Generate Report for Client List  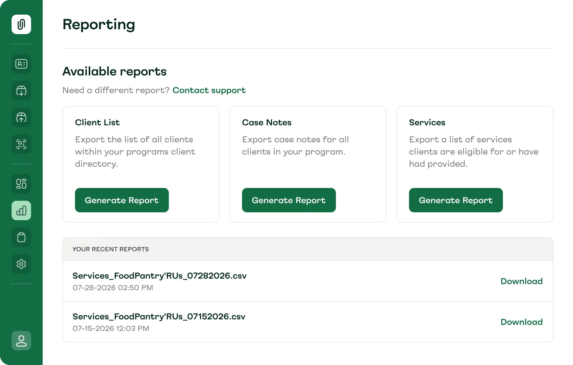(x=122, y=200)
